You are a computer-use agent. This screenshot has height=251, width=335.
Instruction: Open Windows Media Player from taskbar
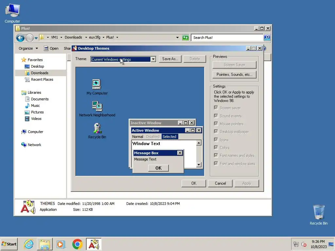(x=61, y=244)
